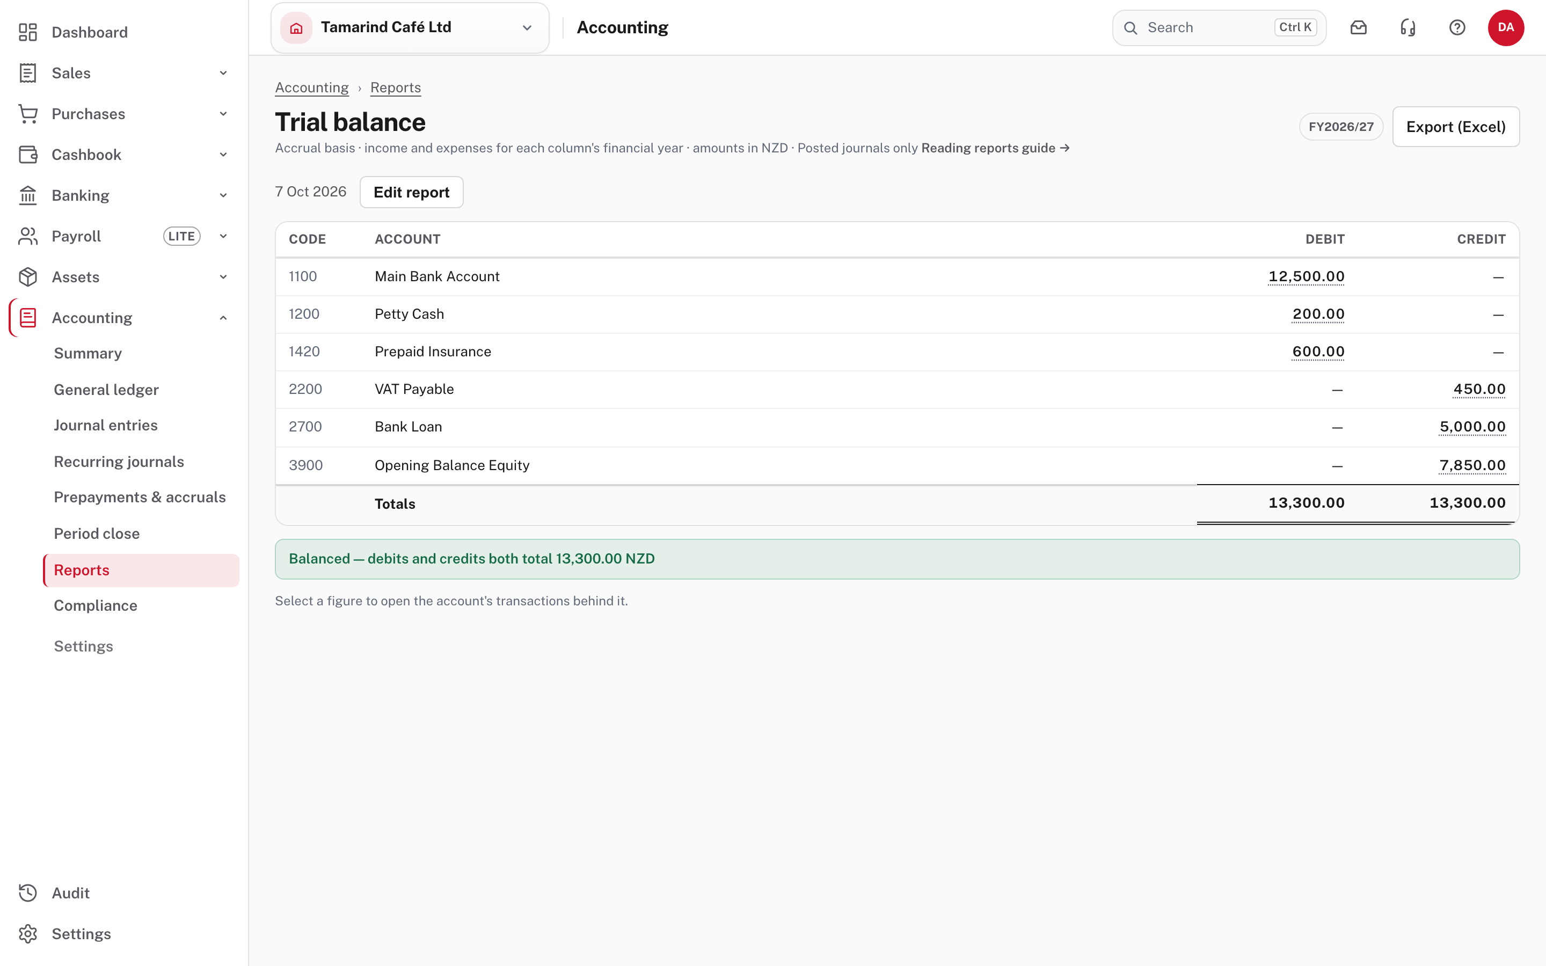Open bottom Settings gear icon
The width and height of the screenshot is (1546, 966).
click(27, 933)
